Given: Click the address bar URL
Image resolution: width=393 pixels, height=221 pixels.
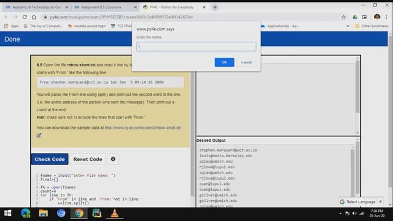Looking at the screenshot, I should click(x=122, y=17).
